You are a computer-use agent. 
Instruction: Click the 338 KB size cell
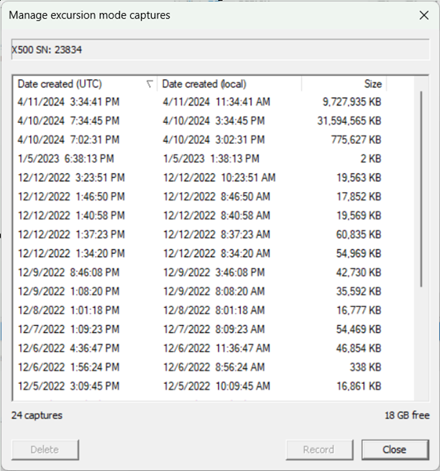pos(365,367)
